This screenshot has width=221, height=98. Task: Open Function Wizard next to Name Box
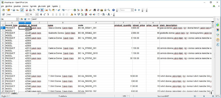[x=22, y=19]
